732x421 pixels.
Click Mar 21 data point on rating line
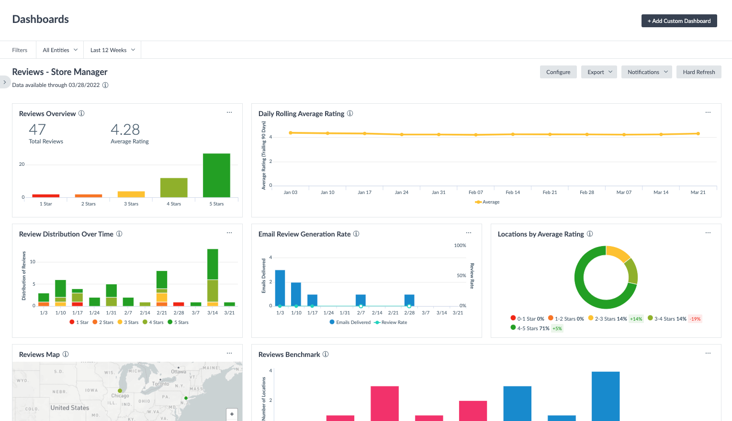coord(698,133)
